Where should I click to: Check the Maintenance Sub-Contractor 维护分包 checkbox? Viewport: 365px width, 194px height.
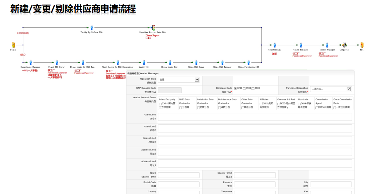coord(220,108)
